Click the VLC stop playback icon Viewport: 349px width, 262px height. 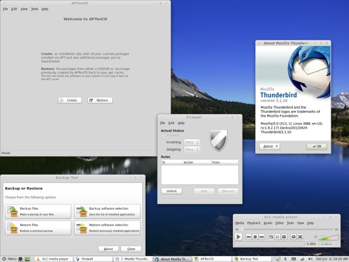point(255,237)
